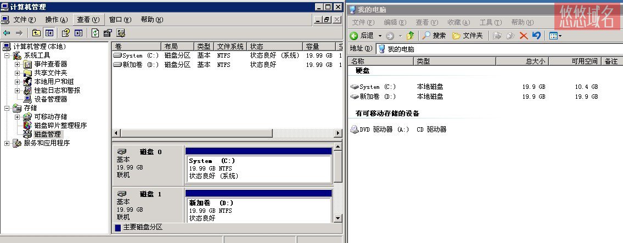Sort by 可用空间 column in My Computer

pyautogui.click(x=575, y=61)
